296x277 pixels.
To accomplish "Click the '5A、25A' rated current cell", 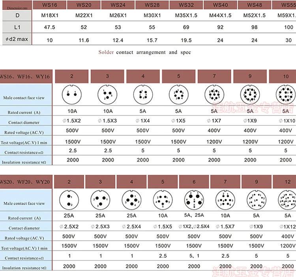I will (194, 215).
